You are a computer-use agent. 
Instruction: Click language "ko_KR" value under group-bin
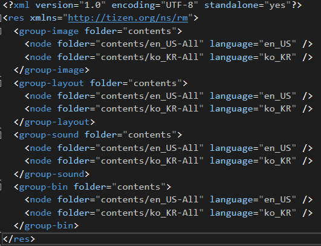coord(277,213)
